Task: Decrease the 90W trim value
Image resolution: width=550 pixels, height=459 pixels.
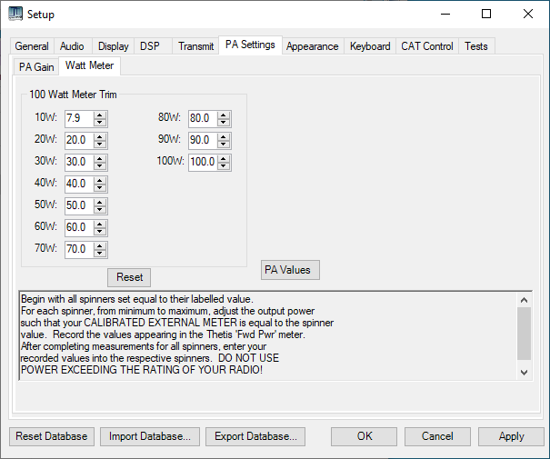Action: click(224, 145)
